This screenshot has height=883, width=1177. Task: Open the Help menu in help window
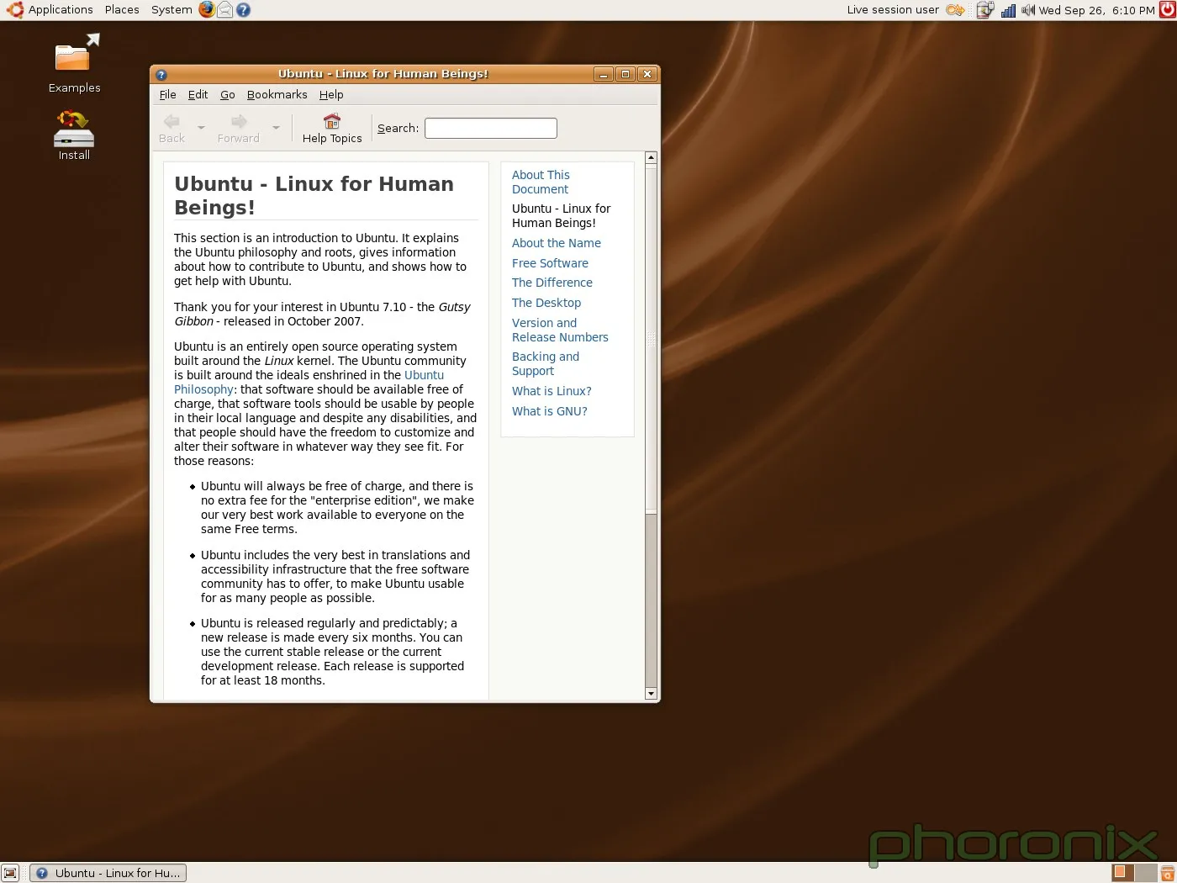[331, 94]
